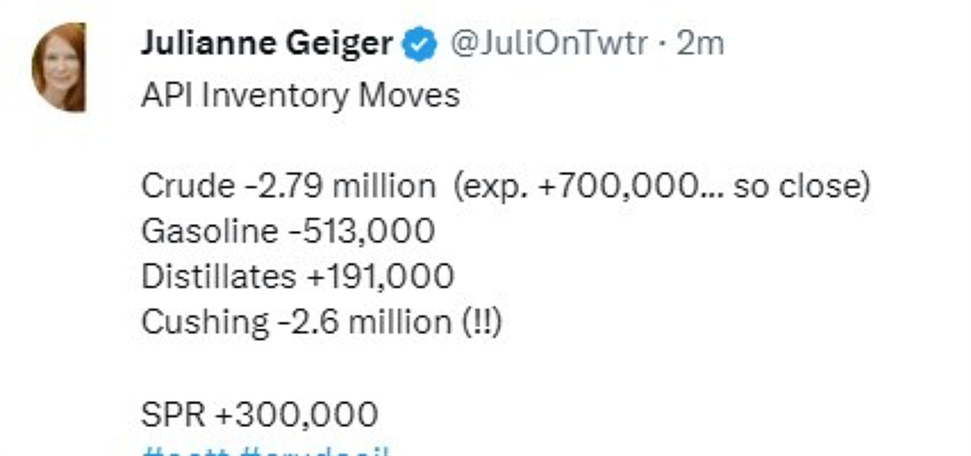Click the 'SPR +300,000' line
The width and height of the screenshot is (971, 456).
259,412
